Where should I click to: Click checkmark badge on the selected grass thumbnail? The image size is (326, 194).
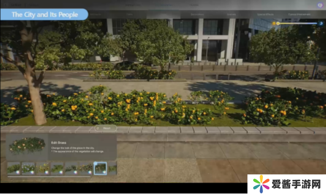95,163
